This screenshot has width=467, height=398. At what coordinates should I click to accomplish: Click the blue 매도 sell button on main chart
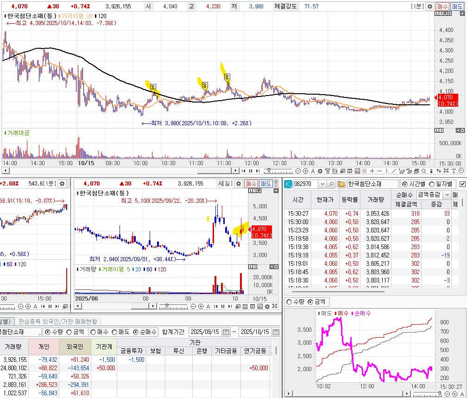457,6
